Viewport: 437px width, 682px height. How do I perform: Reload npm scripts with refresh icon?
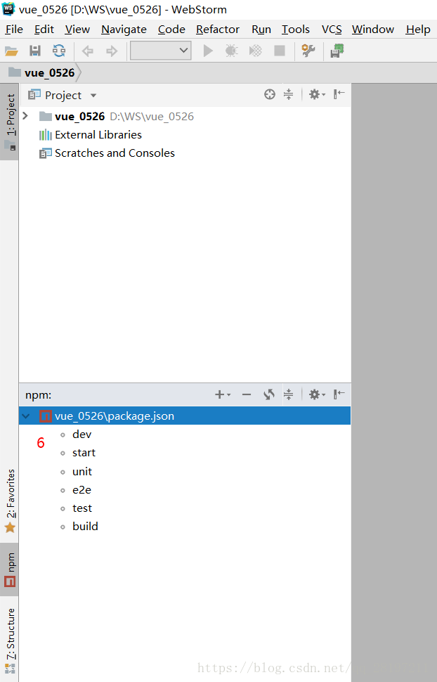(x=269, y=394)
